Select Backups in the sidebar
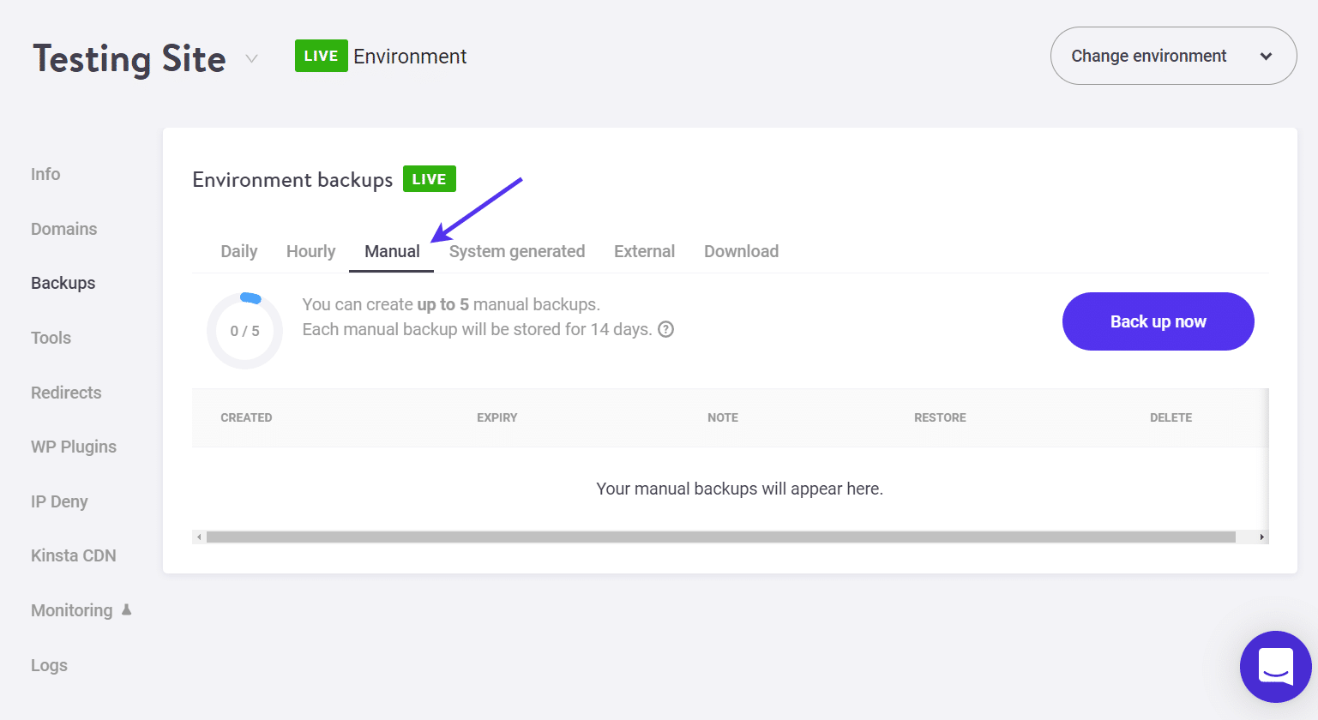Screen dimensions: 1318x720 (x=63, y=283)
